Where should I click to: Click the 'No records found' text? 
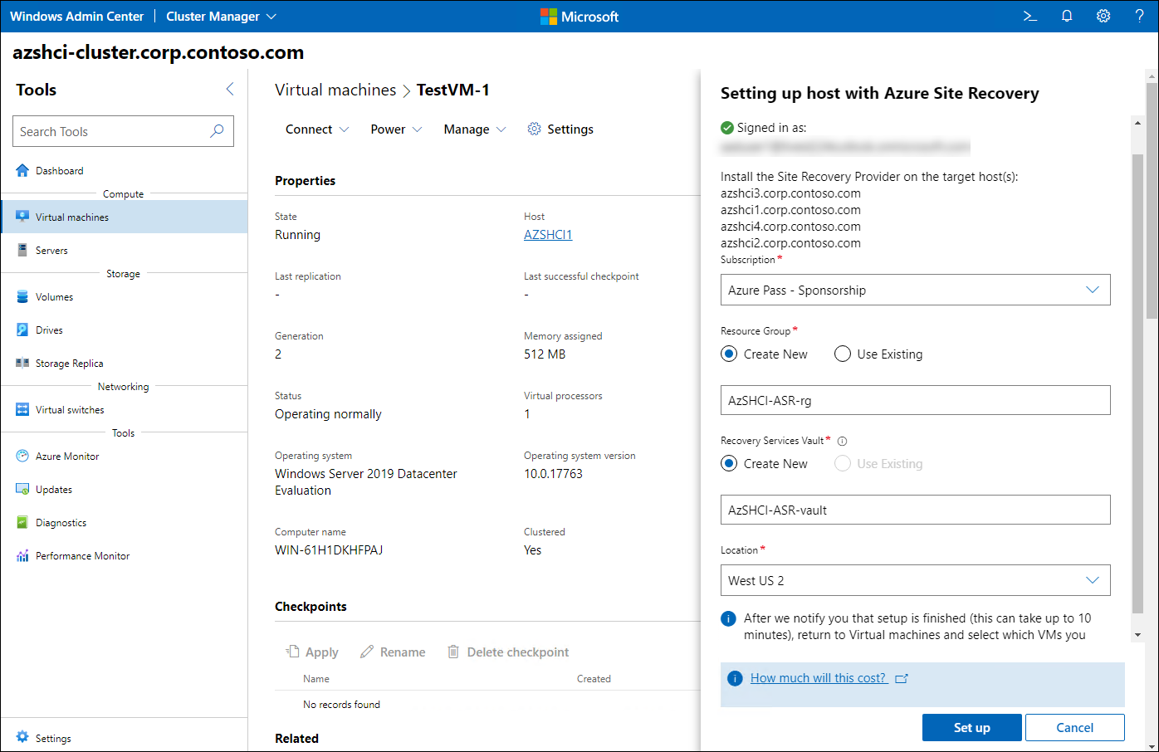[341, 705]
